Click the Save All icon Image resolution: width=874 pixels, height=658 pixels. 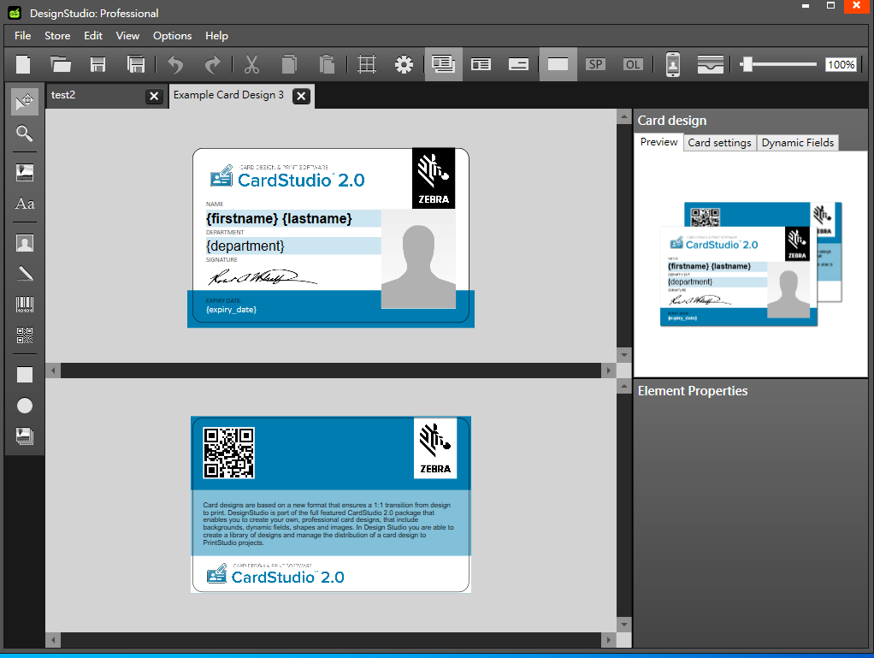coord(135,65)
